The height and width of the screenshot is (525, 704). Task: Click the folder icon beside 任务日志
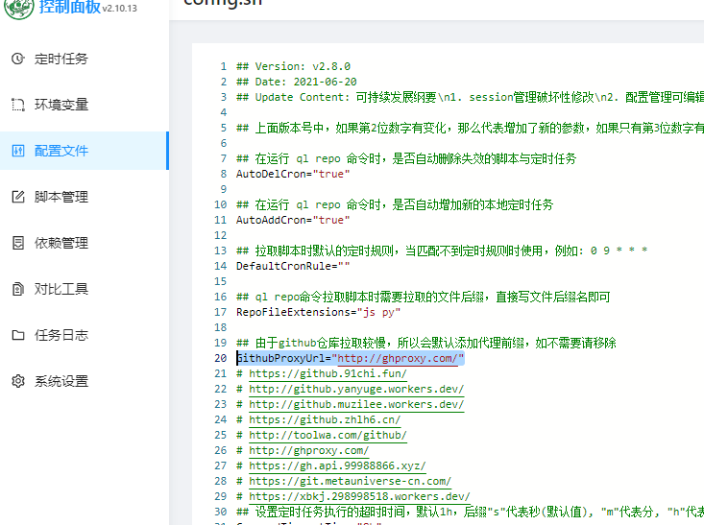point(18,335)
